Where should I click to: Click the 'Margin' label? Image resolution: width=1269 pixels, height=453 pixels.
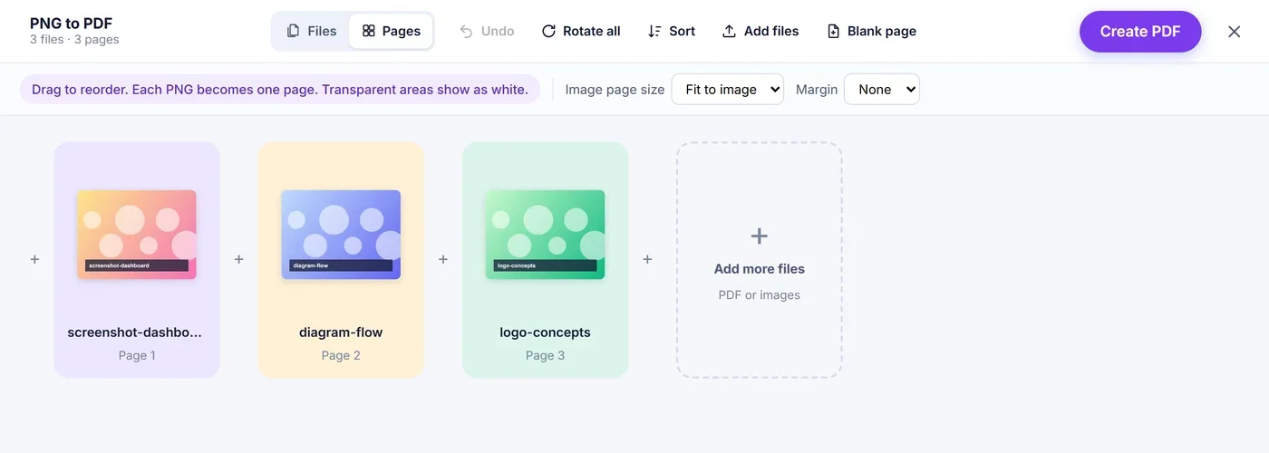817,90
